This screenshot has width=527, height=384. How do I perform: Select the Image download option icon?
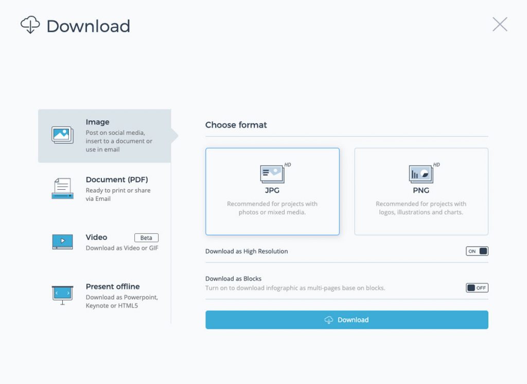(62, 134)
